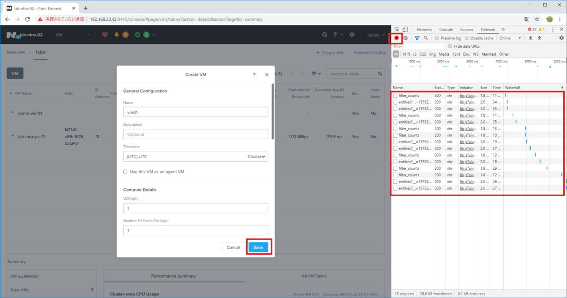
Task: Reload the browser page
Action: click(27, 19)
